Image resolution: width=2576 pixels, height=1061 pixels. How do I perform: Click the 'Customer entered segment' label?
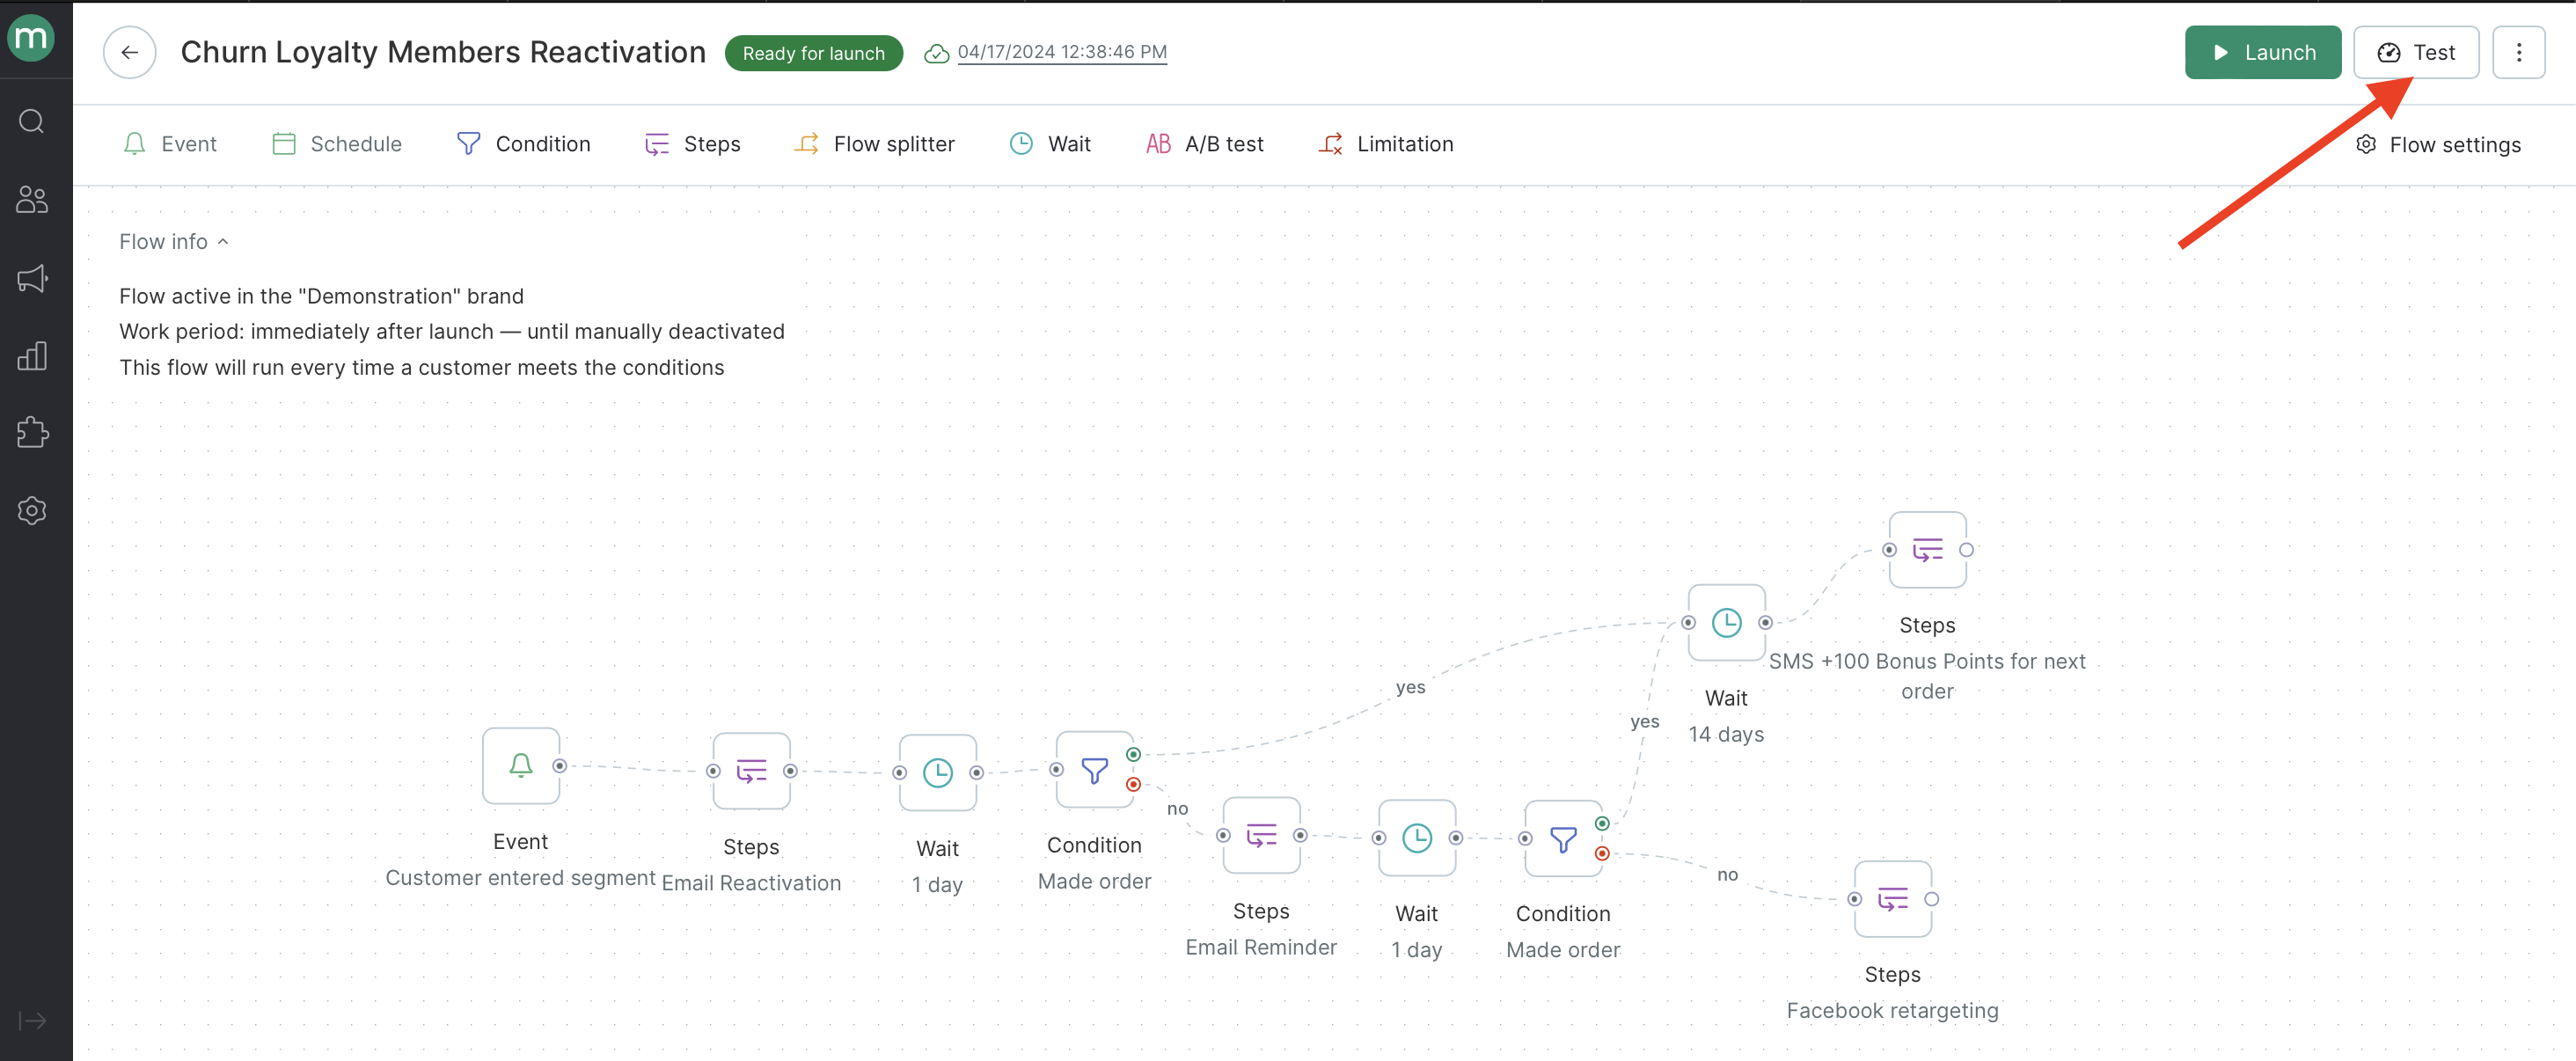coord(520,878)
